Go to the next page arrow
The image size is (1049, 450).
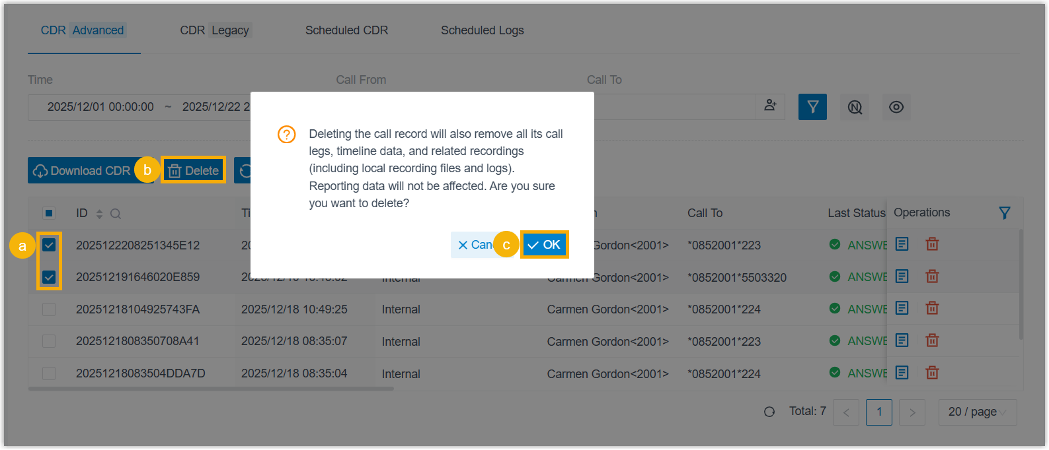pos(912,412)
